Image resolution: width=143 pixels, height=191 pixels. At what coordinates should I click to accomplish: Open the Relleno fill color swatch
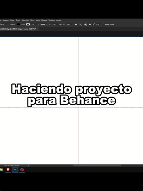pos(18,24)
